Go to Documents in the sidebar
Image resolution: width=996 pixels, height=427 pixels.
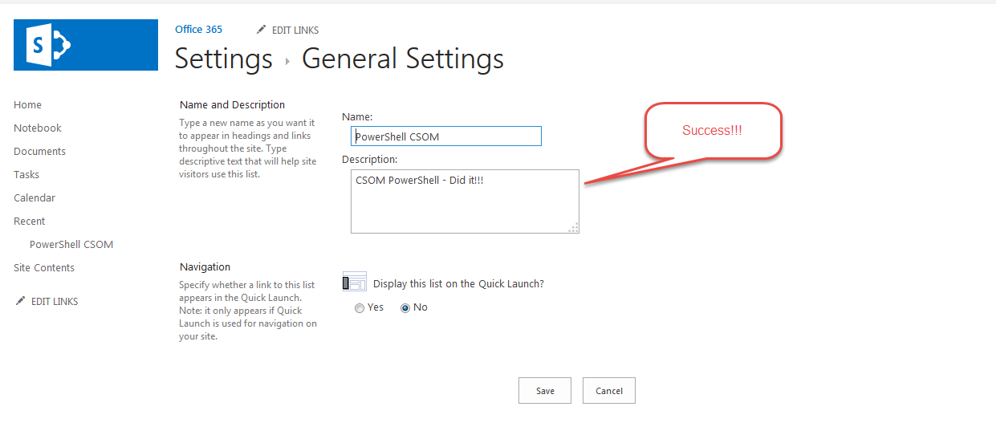[39, 152]
